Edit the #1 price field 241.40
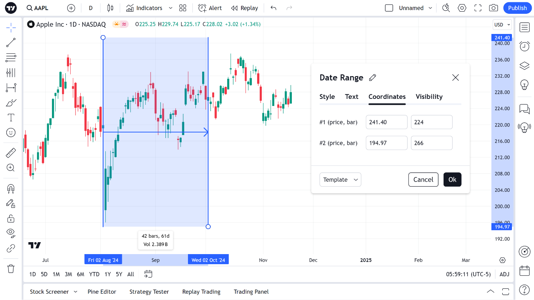 387,122
